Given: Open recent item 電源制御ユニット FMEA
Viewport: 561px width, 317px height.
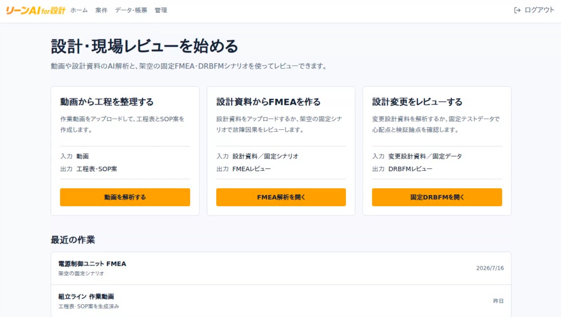Looking at the screenshot, I should [x=281, y=268].
